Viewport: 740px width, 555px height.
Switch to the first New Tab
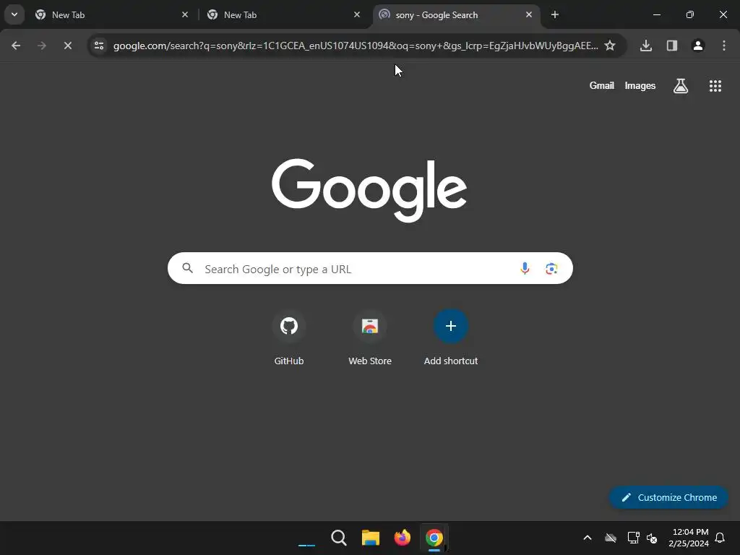click(x=111, y=15)
